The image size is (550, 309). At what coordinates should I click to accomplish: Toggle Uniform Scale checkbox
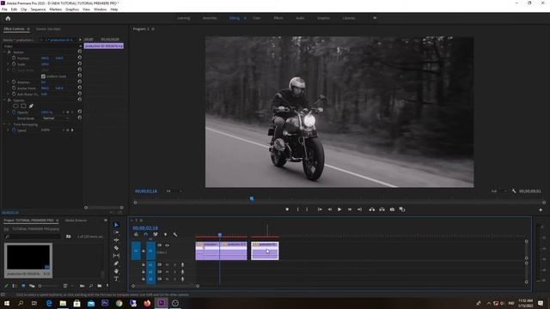[x=43, y=76]
